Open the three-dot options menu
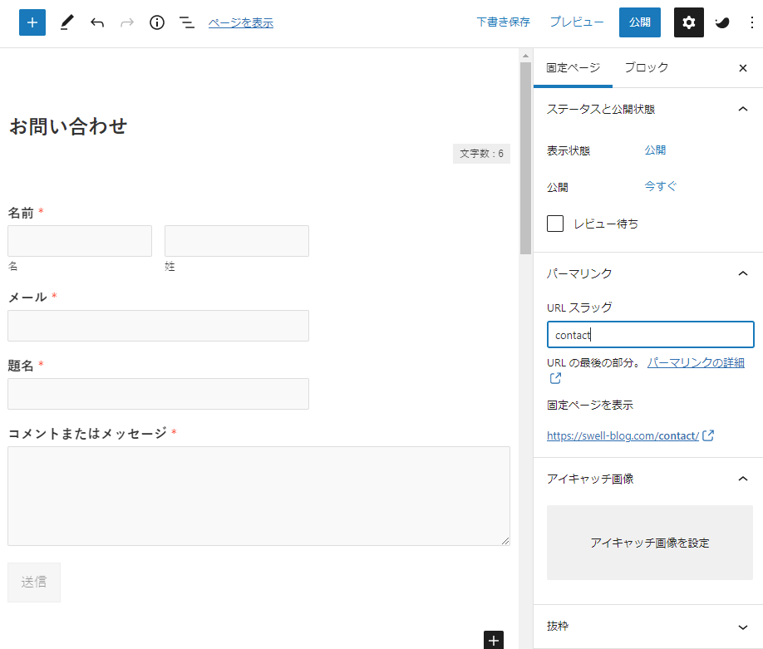 [x=752, y=22]
